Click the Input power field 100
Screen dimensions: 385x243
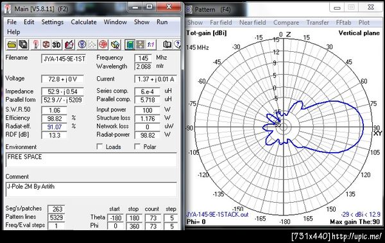148,110
